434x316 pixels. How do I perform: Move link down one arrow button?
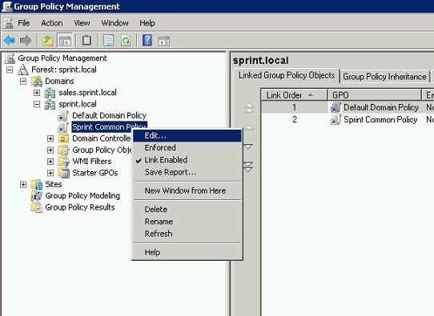(248, 146)
